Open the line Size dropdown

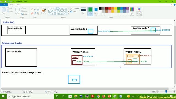pos(83,12)
